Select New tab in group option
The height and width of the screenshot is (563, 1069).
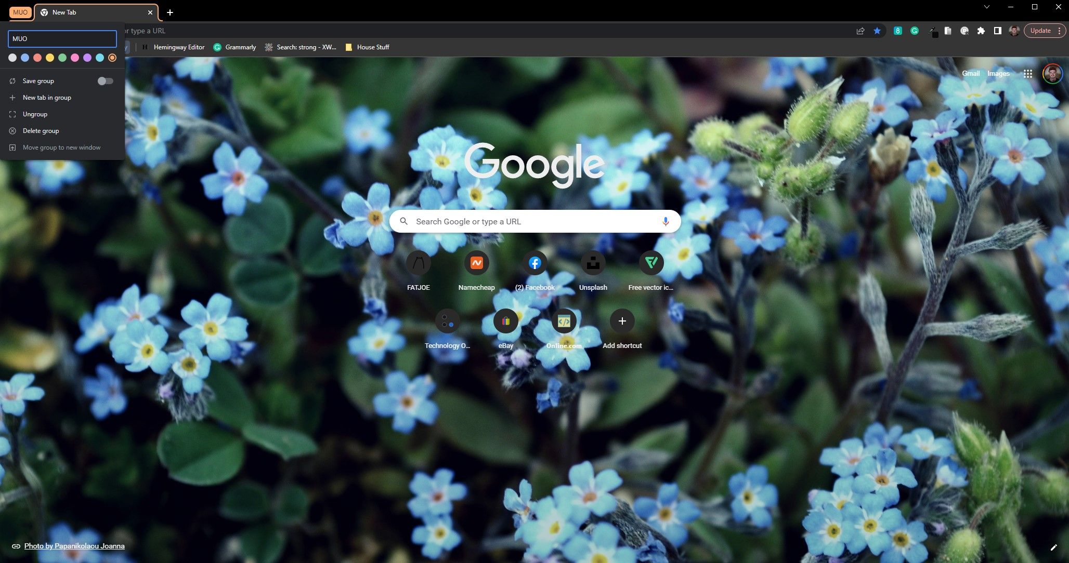(x=47, y=98)
